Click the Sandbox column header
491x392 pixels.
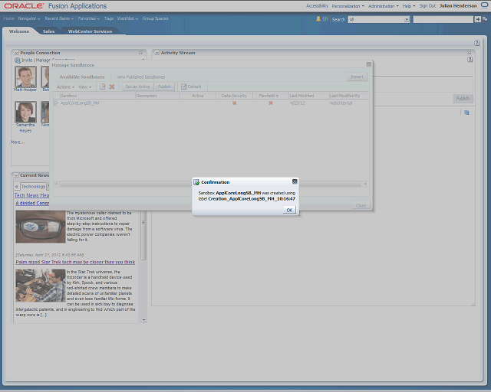point(97,96)
